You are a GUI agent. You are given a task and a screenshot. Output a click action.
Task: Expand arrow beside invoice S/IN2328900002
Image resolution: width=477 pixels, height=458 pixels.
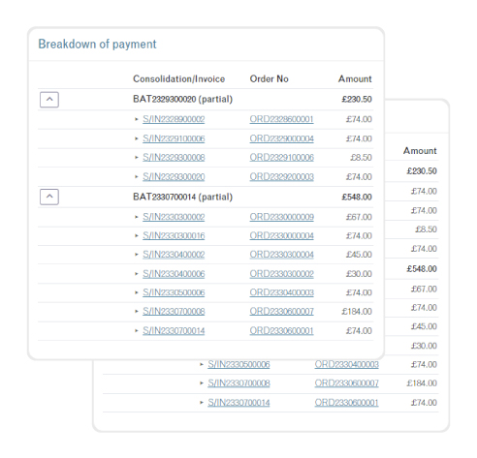click(x=137, y=119)
